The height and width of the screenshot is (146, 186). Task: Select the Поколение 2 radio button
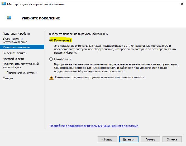point(51,59)
